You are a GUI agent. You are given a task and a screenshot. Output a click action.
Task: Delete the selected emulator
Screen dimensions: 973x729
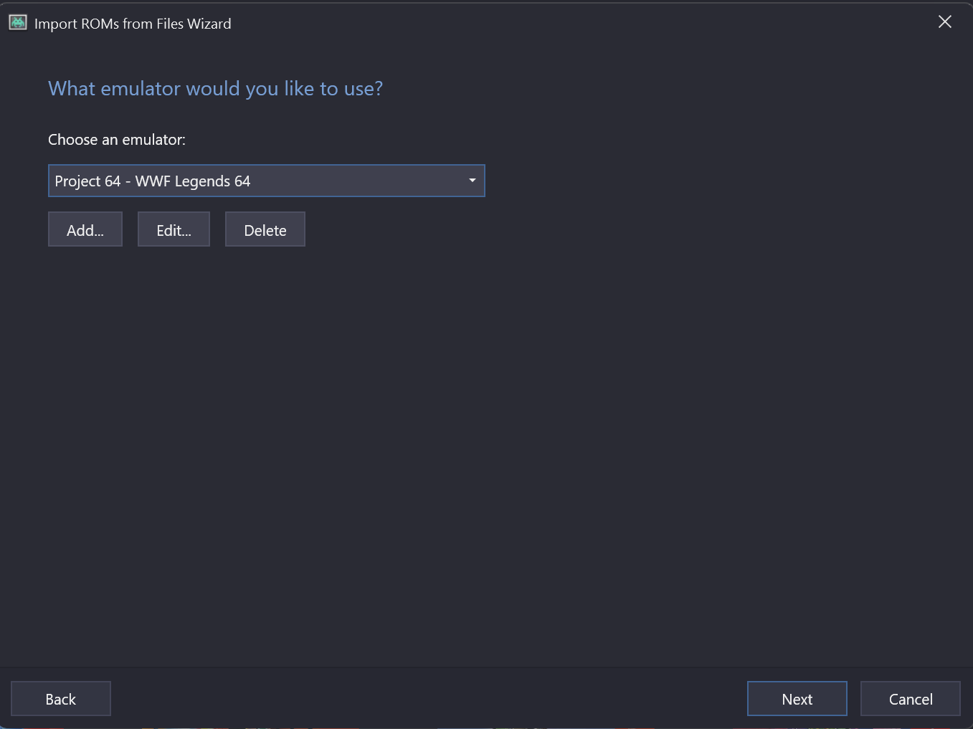coord(265,229)
